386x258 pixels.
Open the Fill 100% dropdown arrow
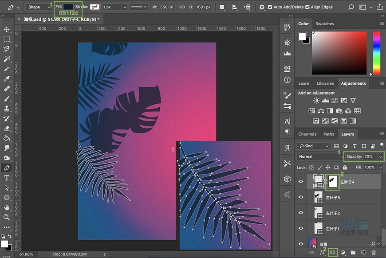click(381, 168)
